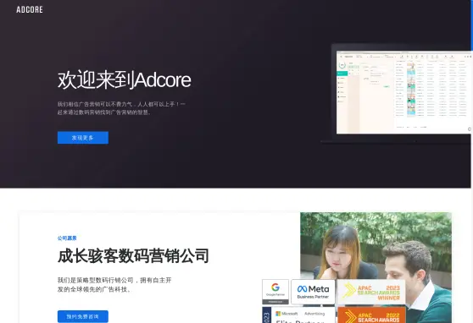Click paragraph starting 我们是策略型数码行销公司
The width and height of the screenshot is (473, 323).
[x=114, y=285]
